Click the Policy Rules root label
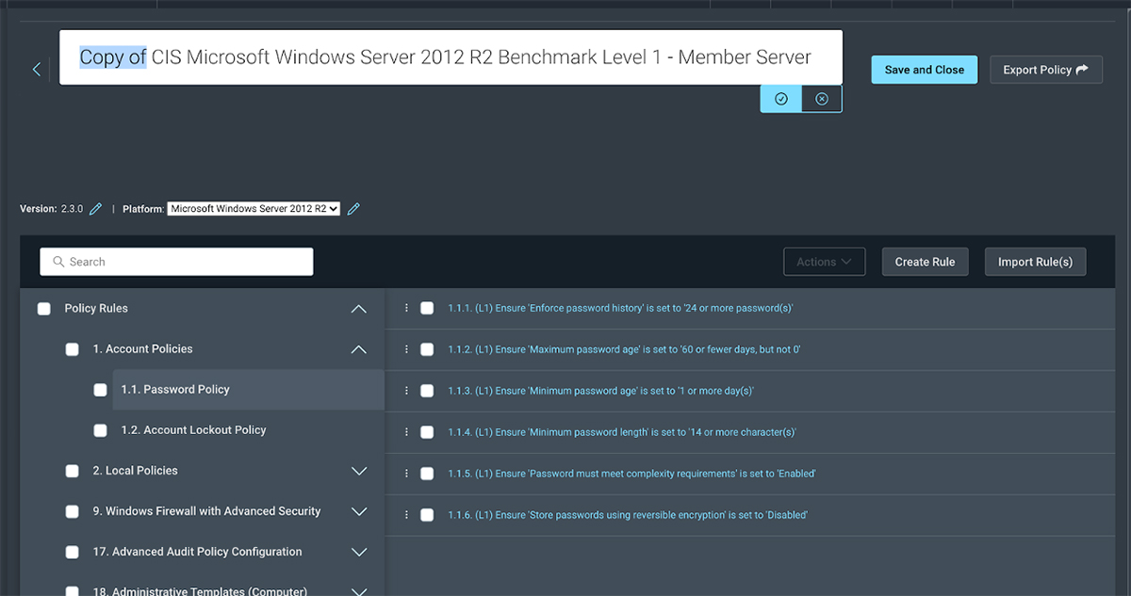 [96, 309]
